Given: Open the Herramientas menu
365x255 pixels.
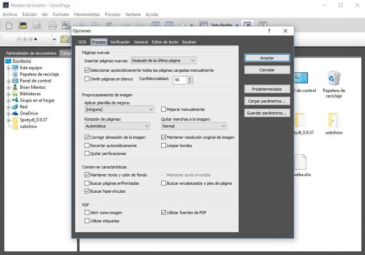Looking at the screenshot, I should (x=87, y=14).
